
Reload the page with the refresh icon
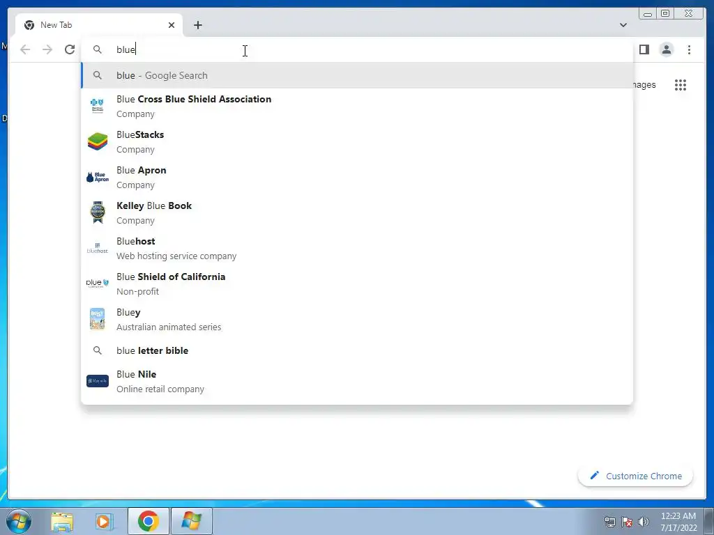[x=70, y=49]
